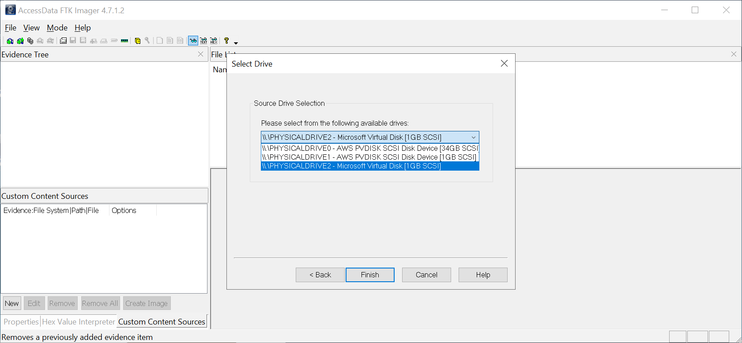
Task: Click the yellow question mark help icon
Action: [x=226, y=41]
